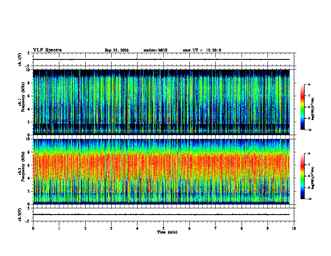Click the ch.1(V) waveform panel label
Image resolution: width=331 pixels, height=256 pixels.
coord(20,59)
